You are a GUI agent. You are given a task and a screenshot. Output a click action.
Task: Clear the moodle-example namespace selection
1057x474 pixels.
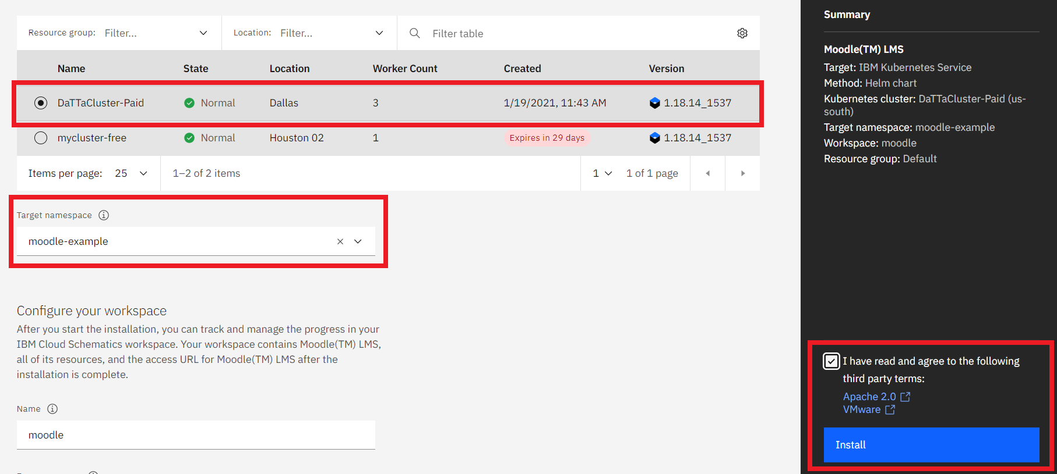coord(340,241)
